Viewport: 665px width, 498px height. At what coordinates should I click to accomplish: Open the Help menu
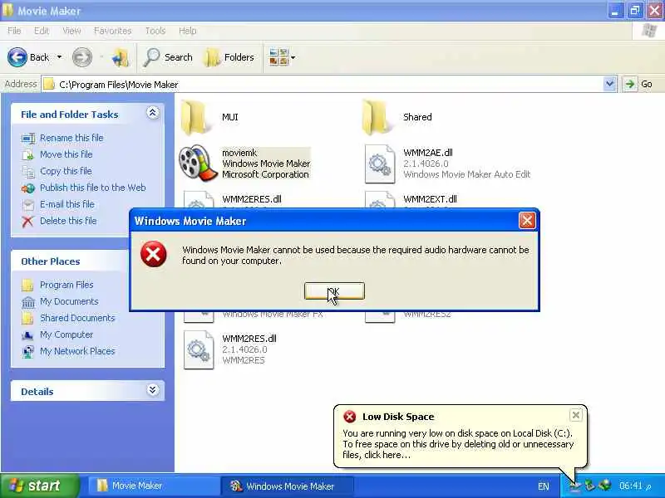[x=187, y=31]
